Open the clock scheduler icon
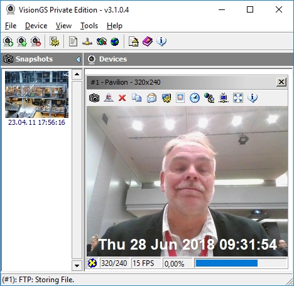Viewport: 294px width, 286px height. [x=195, y=98]
